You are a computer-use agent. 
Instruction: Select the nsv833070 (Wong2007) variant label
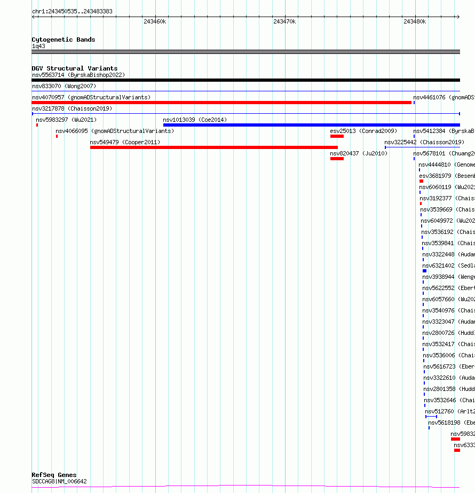coord(64,86)
